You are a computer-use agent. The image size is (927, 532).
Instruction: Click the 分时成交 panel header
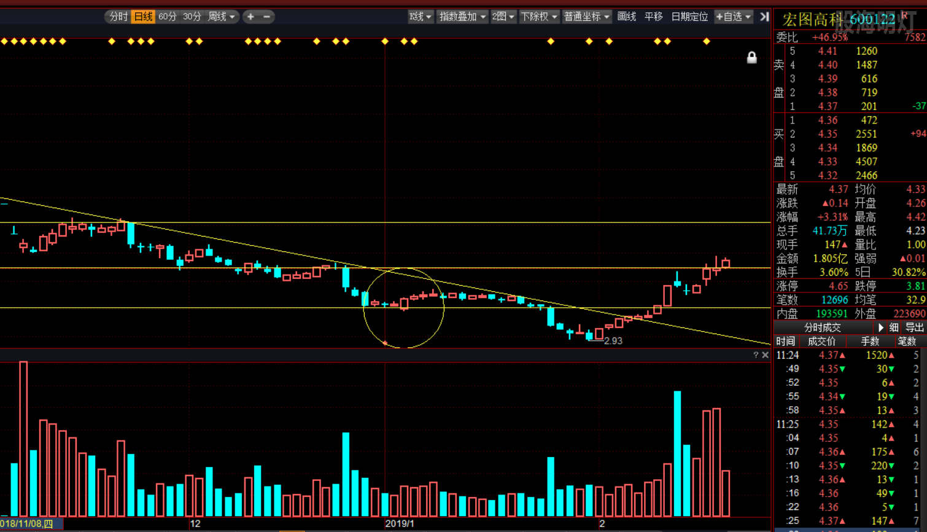click(x=823, y=327)
